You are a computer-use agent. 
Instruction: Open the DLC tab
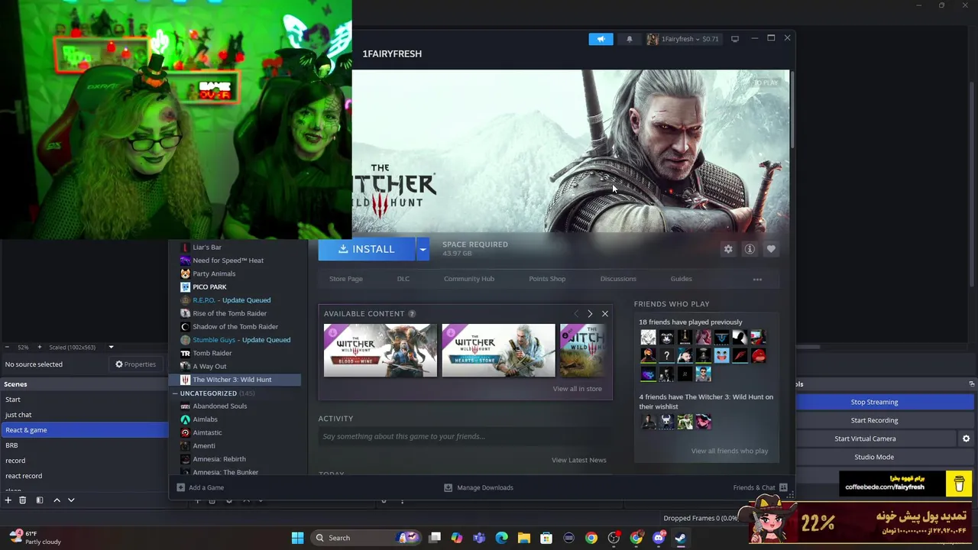click(x=403, y=279)
